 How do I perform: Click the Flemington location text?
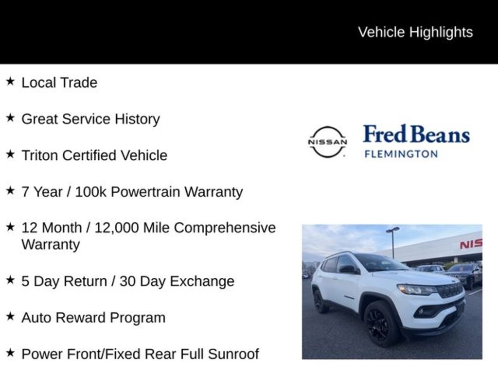(401, 154)
